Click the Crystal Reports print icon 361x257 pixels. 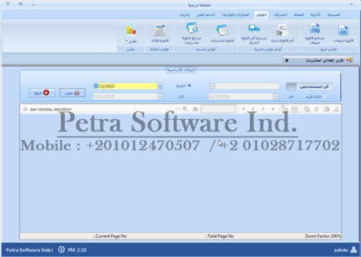(x=326, y=109)
